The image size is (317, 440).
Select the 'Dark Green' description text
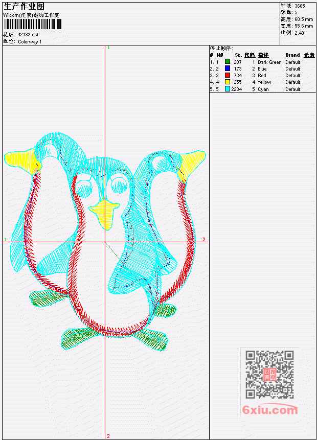pyautogui.click(x=269, y=62)
